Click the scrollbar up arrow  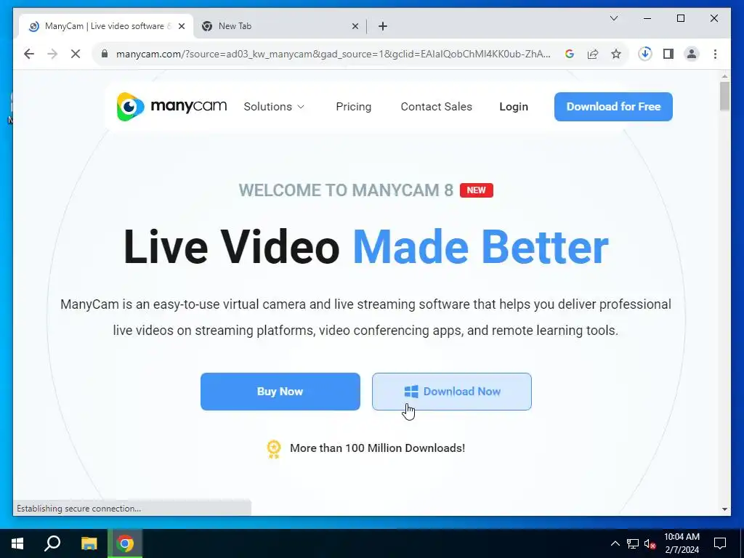724,76
